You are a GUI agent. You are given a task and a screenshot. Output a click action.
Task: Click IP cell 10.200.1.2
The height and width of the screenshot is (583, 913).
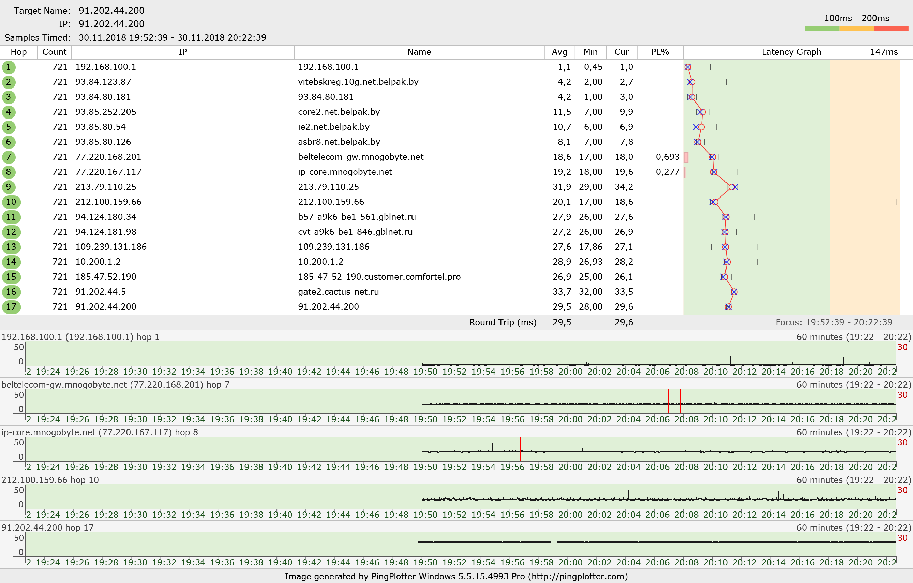pos(98,262)
